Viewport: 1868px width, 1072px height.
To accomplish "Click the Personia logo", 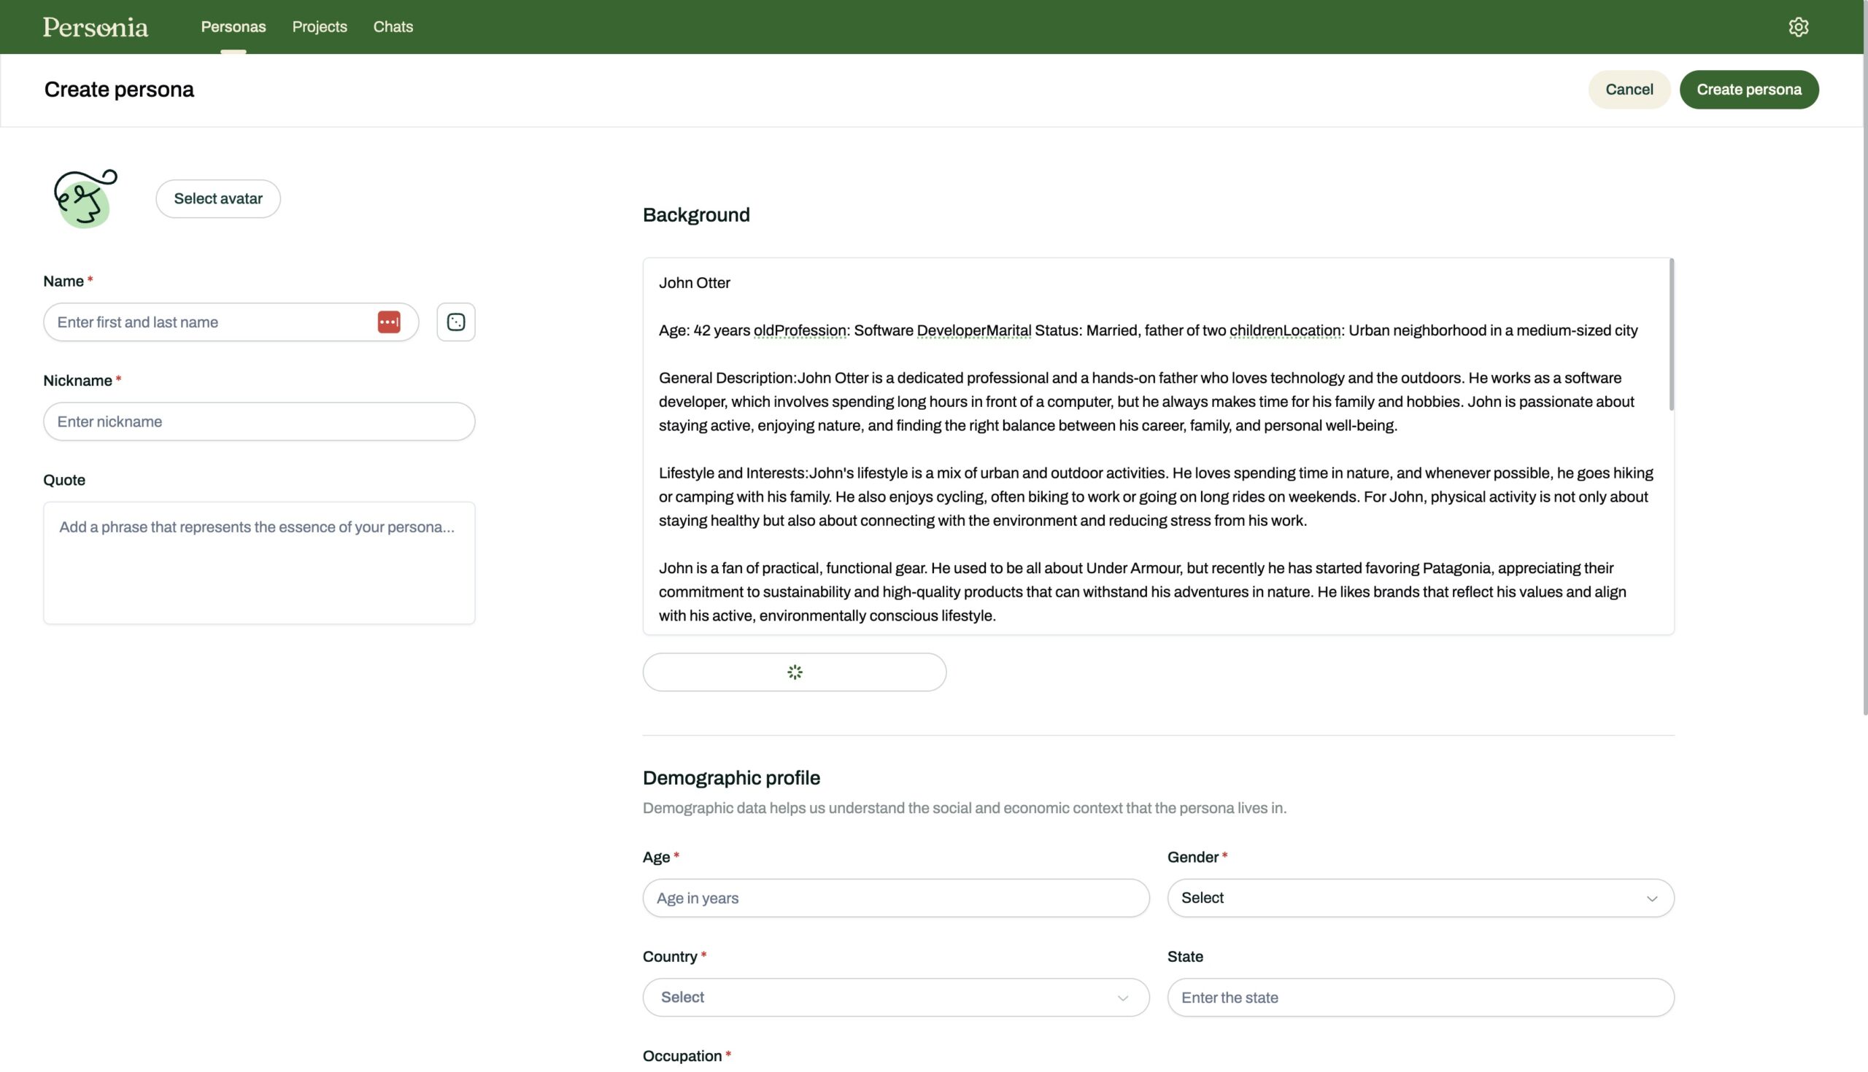I will click(95, 27).
